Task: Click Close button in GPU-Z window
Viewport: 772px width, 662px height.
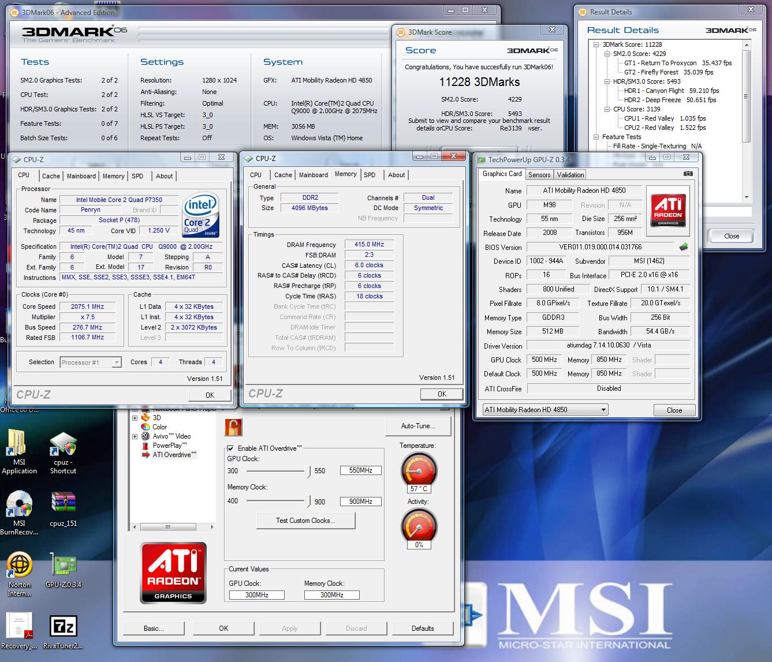Action: [674, 410]
